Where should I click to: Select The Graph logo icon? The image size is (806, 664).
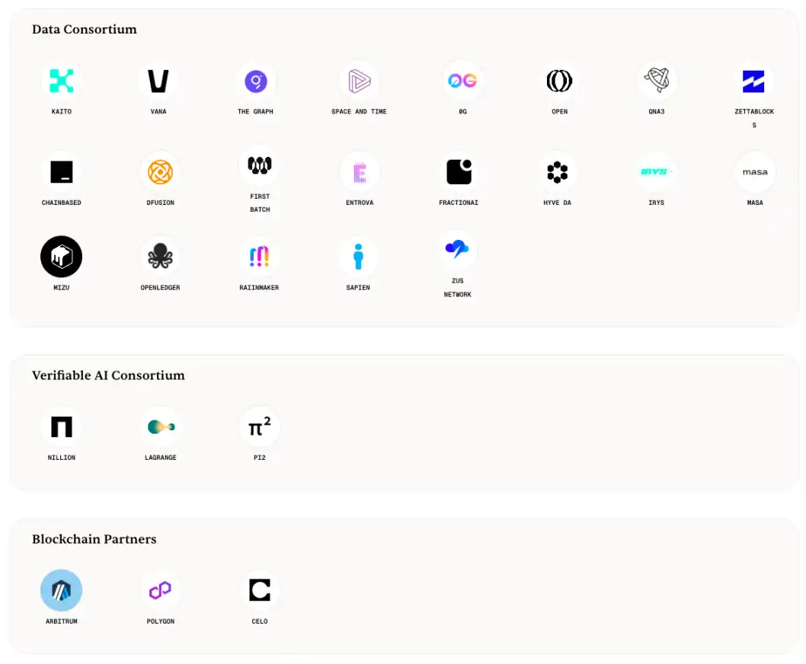click(x=255, y=81)
